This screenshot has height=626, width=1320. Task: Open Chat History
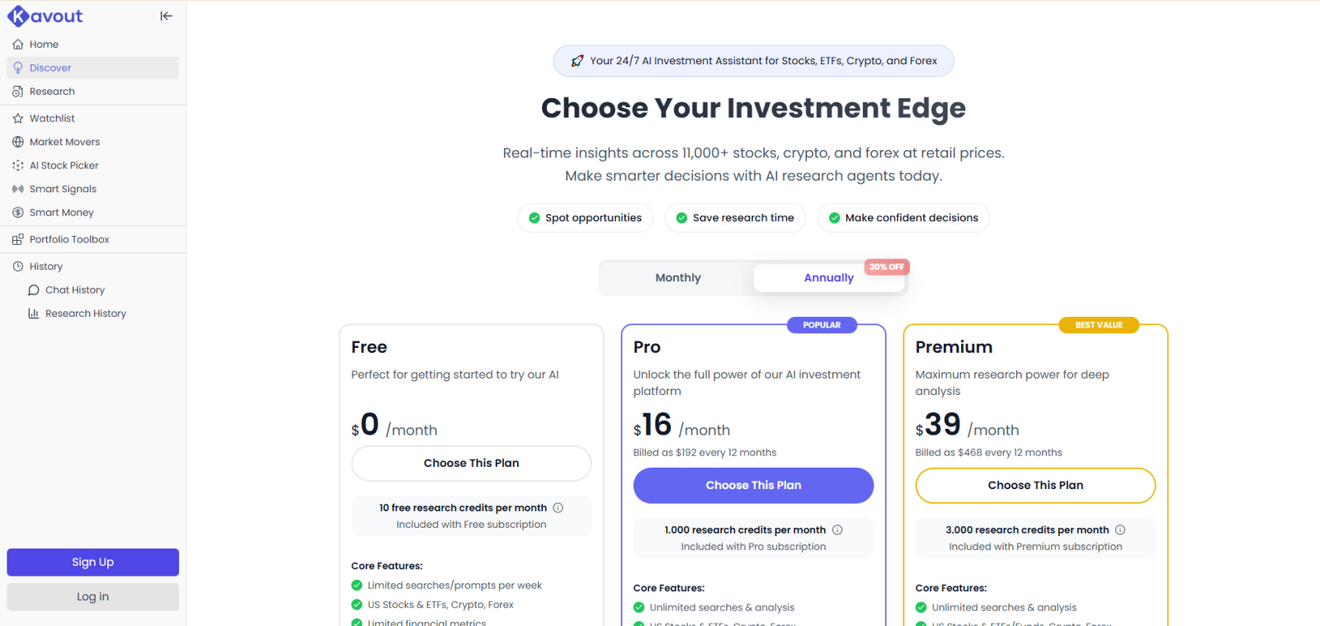point(73,289)
